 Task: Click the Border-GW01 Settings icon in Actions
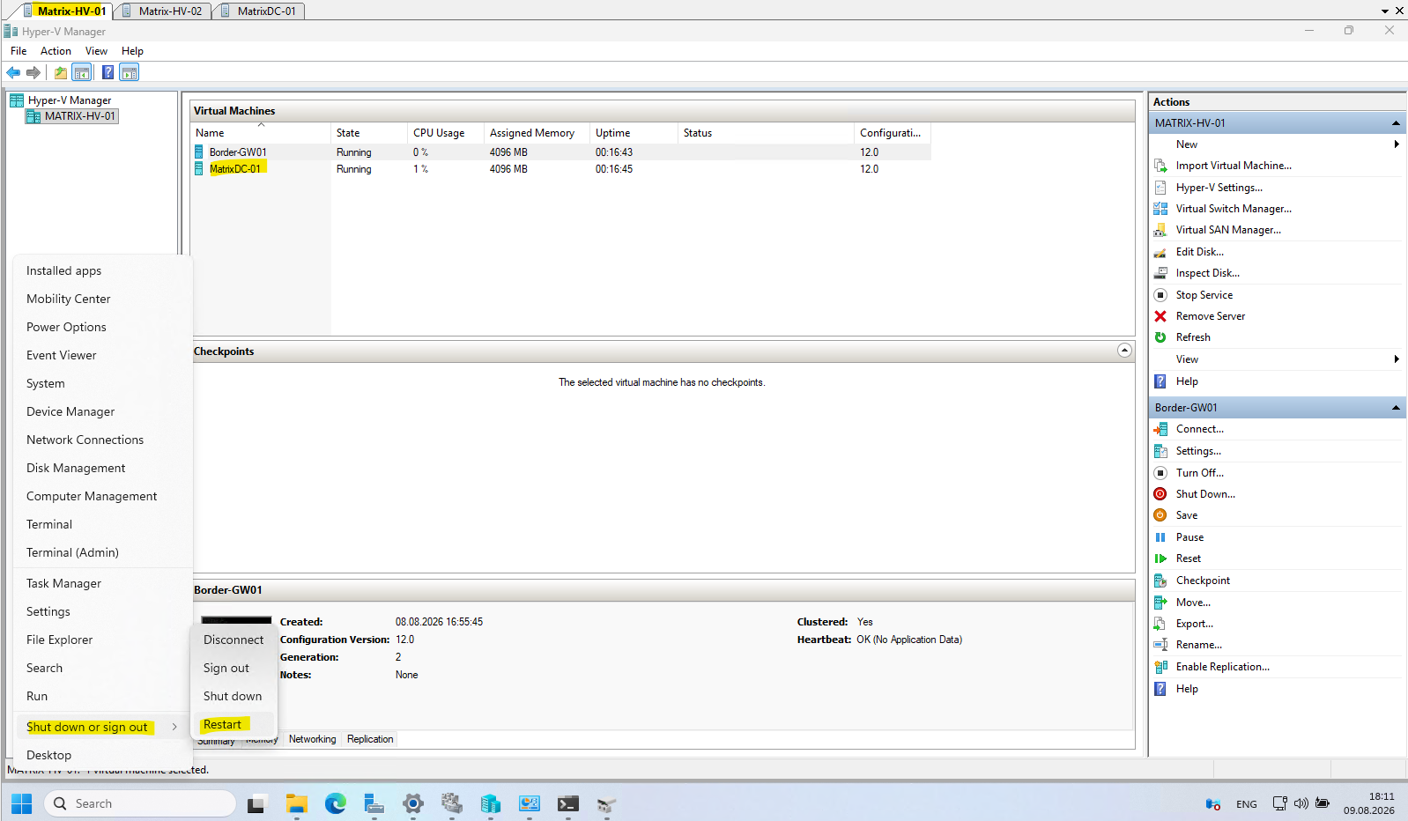click(x=1160, y=451)
